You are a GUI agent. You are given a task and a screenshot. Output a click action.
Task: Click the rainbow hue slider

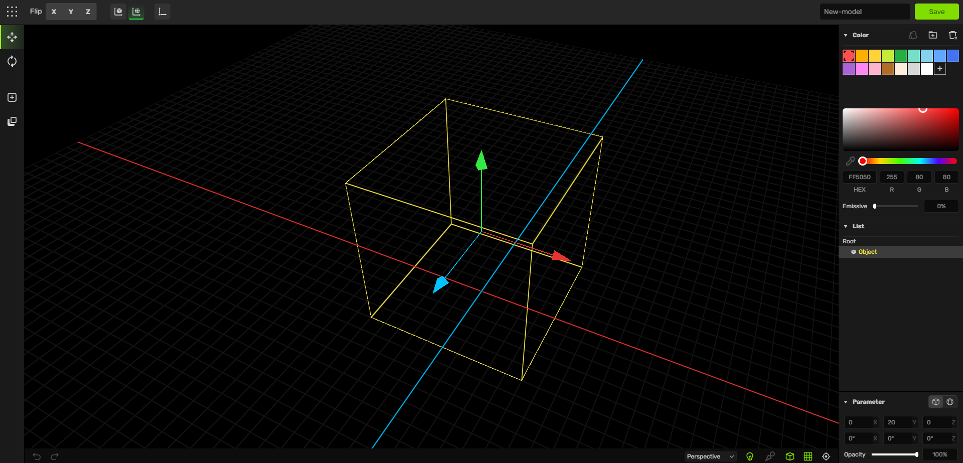coord(909,161)
